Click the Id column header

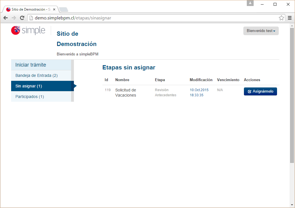point(106,80)
